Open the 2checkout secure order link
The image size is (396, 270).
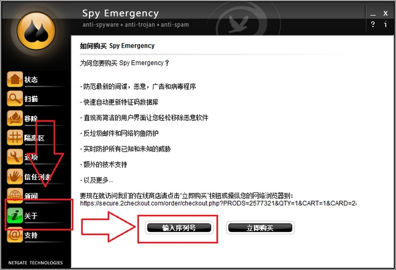click(218, 203)
